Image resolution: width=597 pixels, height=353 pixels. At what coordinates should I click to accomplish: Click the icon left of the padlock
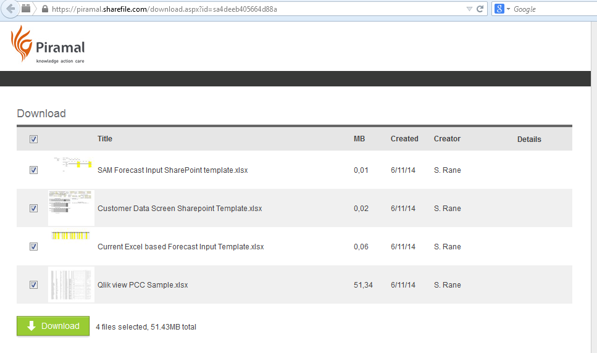pyautogui.click(x=27, y=9)
